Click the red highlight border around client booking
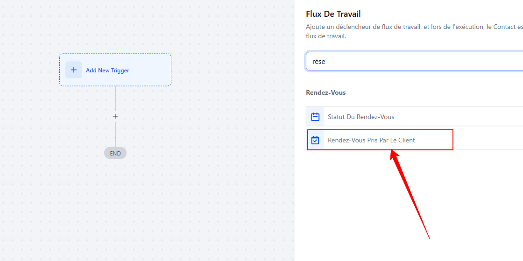 [x=380, y=130]
